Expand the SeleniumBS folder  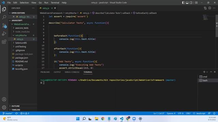pyautogui.click(x=23, y=43)
